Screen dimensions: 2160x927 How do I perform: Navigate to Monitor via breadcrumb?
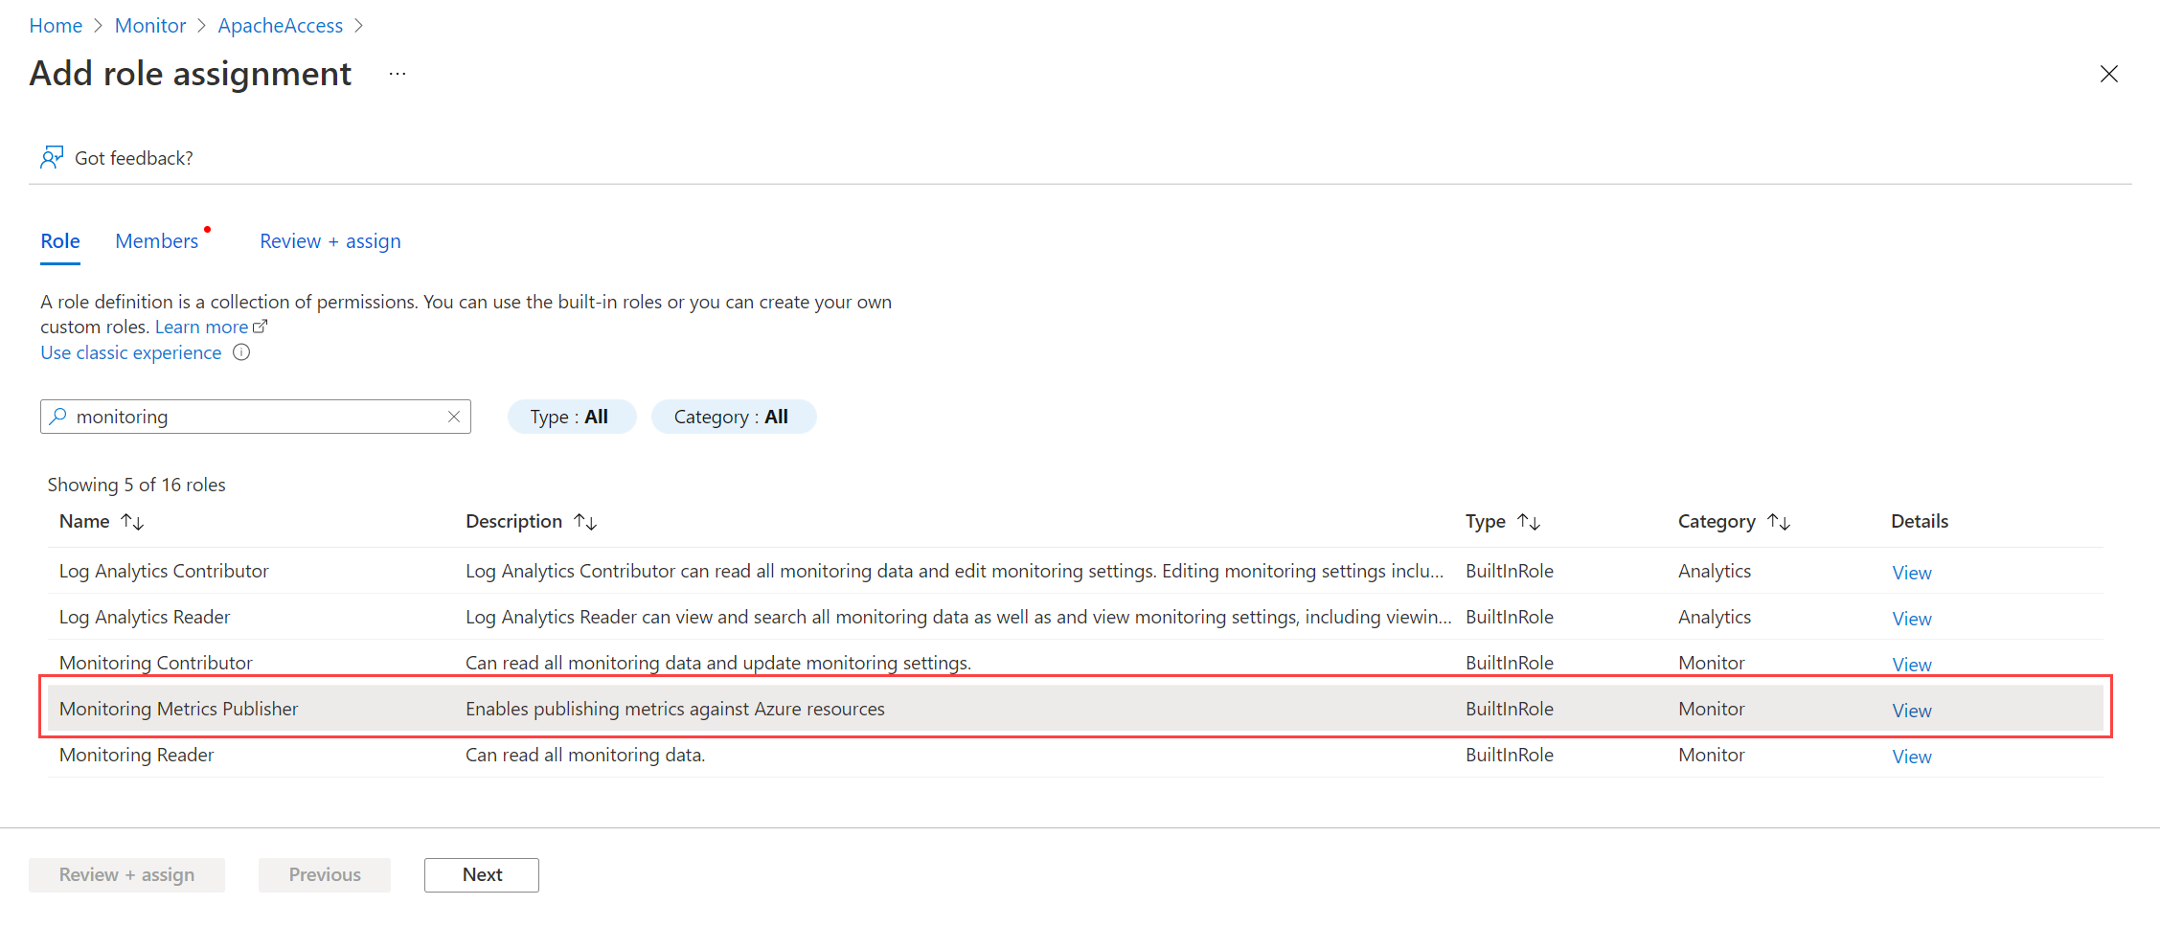pyautogui.click(x=149, y=25)
